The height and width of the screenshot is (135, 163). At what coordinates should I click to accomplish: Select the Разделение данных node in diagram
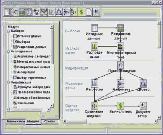point(120,28)
